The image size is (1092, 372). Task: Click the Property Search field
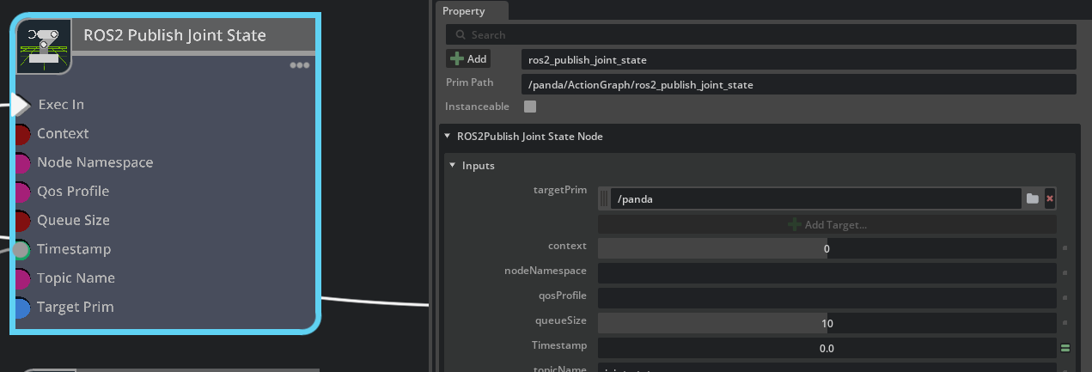point(760,34)
